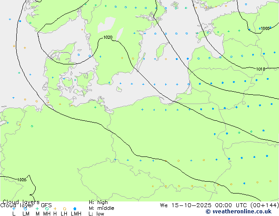Click the 'GFS' model label
The image size is (279, 216).
tap(46, 205)
